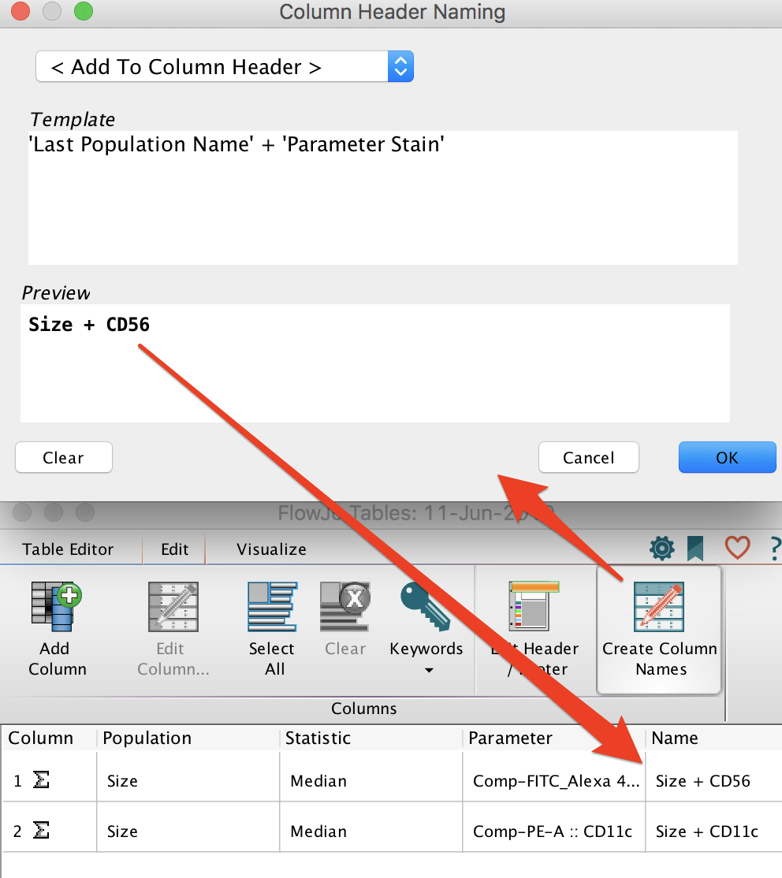
Task: Open the Add To Column Header dropdown
Action: pos(224,66)
